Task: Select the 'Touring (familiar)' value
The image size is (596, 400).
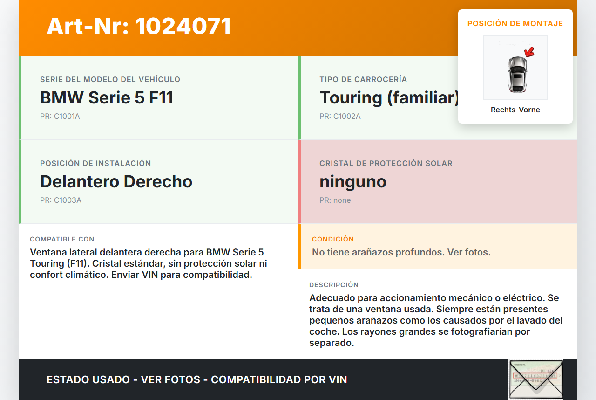Action: click(389, 97)
